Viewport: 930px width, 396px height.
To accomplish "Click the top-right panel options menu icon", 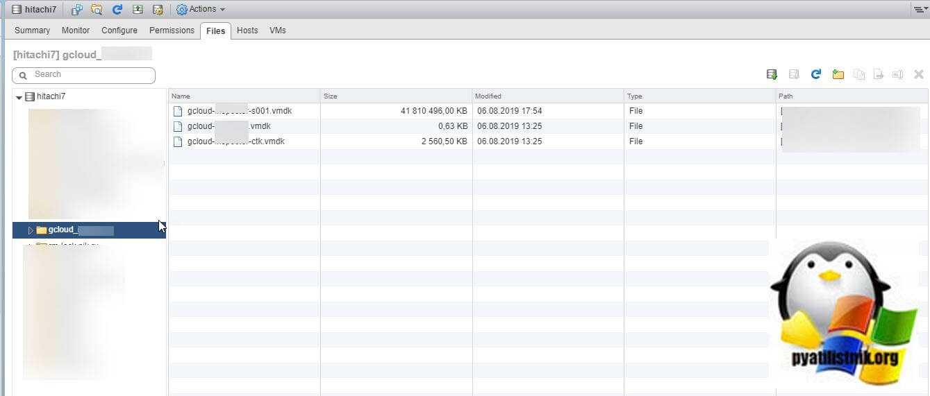I will (x=921, y=9).
